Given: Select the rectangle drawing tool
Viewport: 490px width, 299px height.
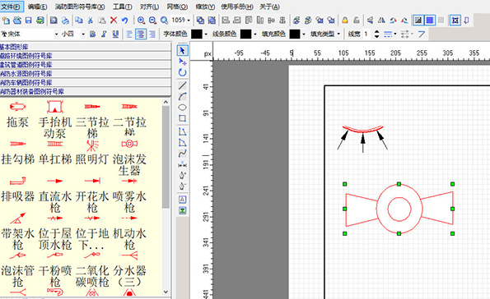Looking at the screenshot, I should 183,118.
